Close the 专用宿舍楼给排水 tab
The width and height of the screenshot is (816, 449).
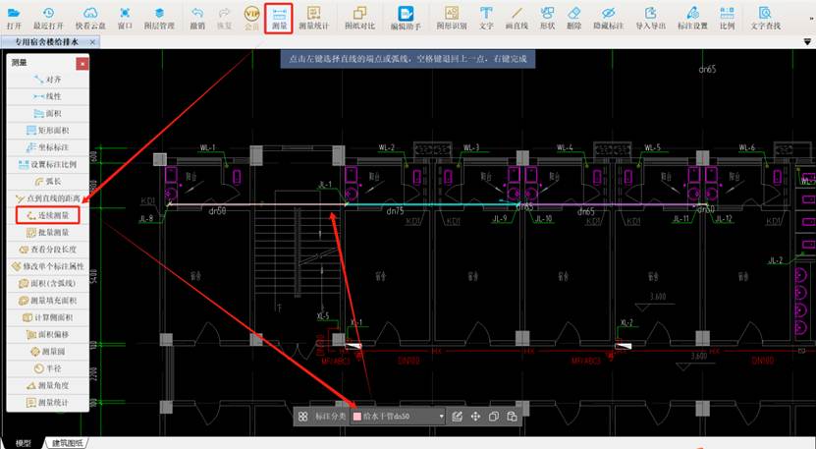click(x=92, y=41)
